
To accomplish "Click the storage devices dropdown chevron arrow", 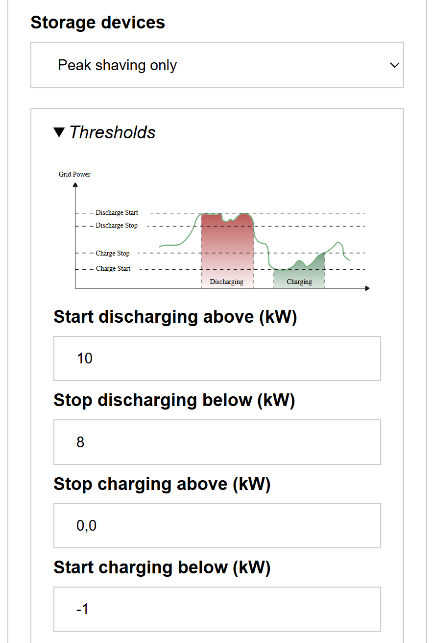I will click(x=394, y=65).
